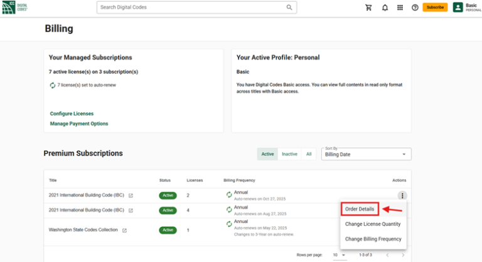Select Order Details from the menu
This screenshot has width=482, height=262.
(360, 209)
